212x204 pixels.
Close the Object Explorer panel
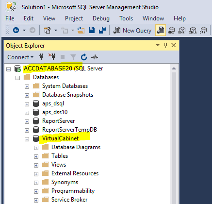click(174, 45)
